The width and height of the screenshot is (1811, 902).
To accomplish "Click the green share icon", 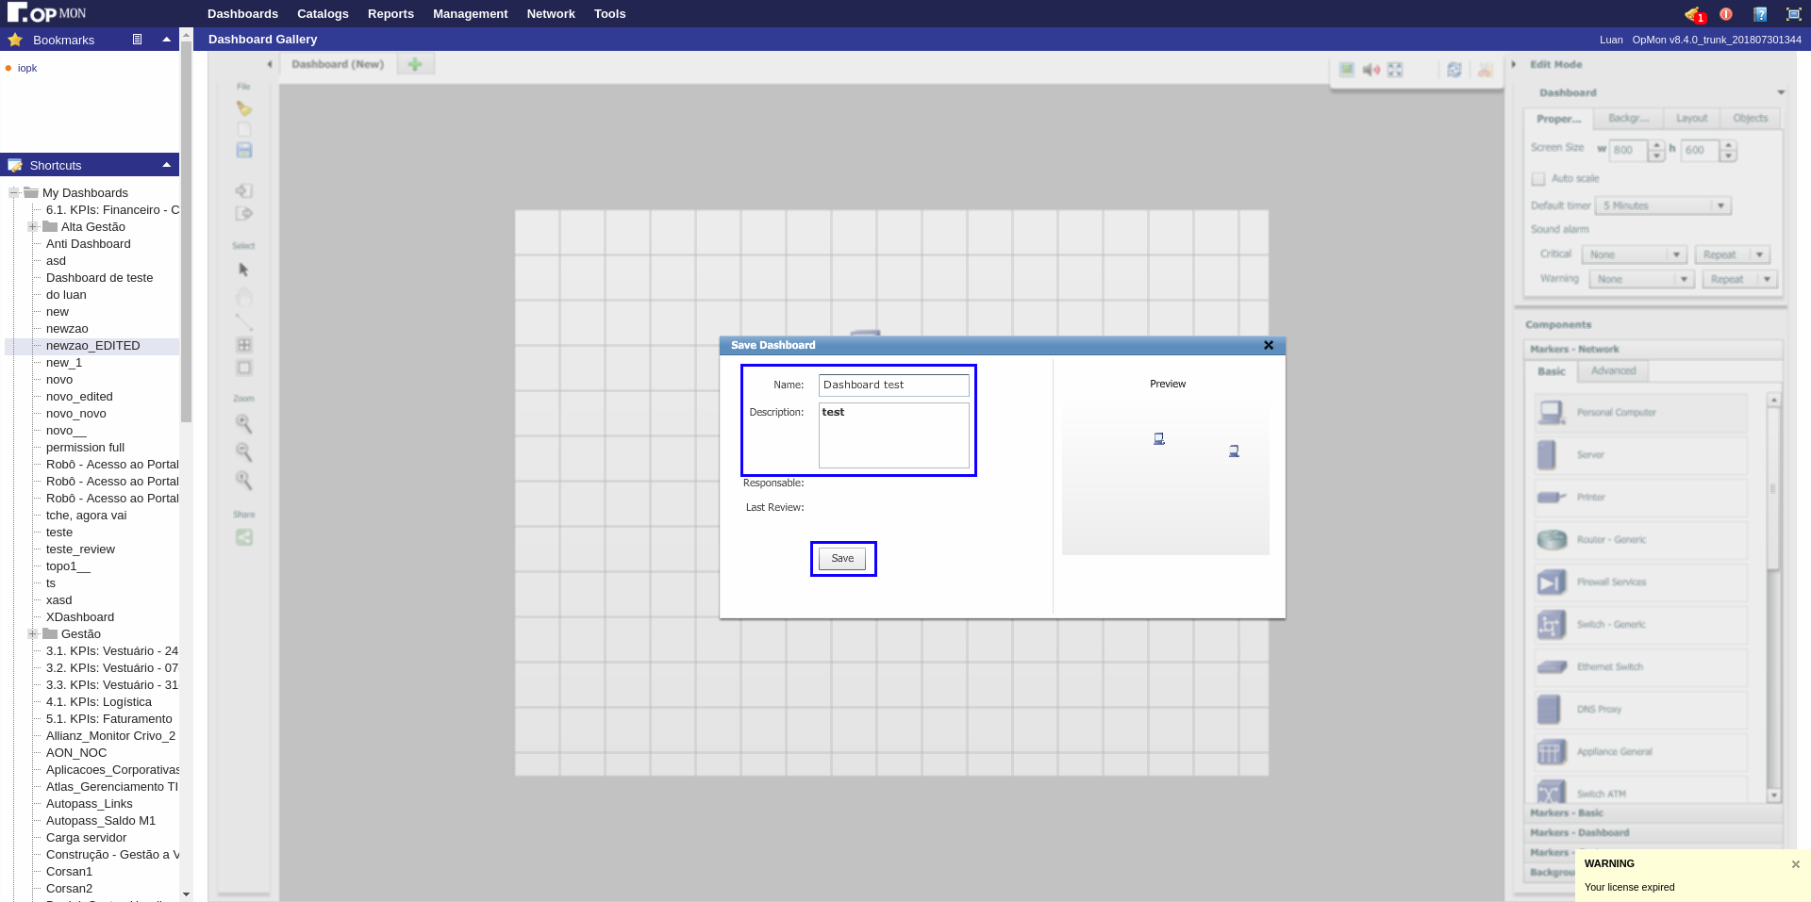I will 244,537.
